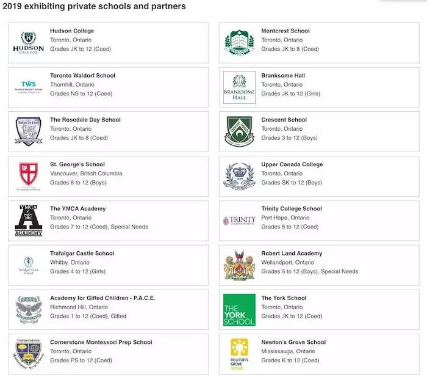The image size is (427, 377).
Task: Select the Crescent School green shield logo
Action: tap(239, 131)
